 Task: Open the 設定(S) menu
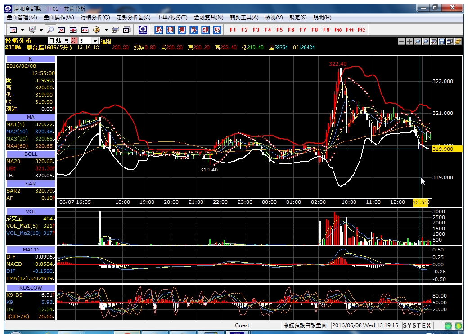(298, 18)
